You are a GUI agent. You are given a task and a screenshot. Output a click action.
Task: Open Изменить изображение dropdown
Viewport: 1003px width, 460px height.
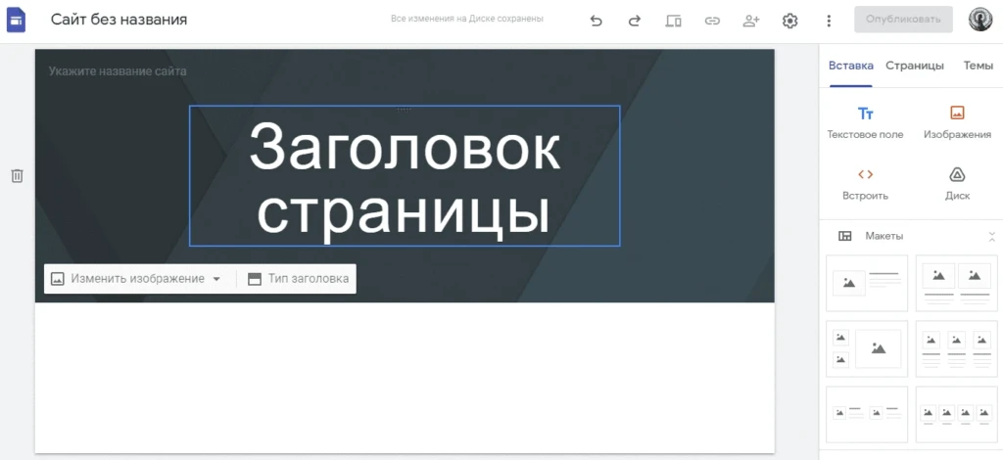[x=136, y=279]
